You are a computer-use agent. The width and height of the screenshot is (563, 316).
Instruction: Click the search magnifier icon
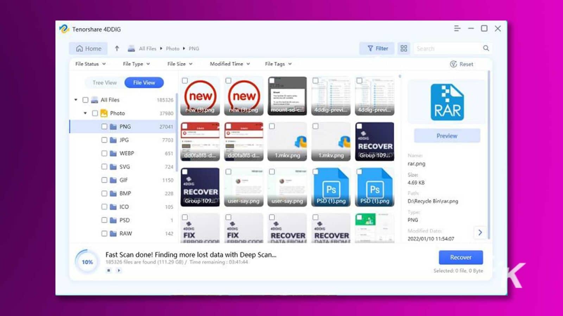(x=486, y=48)
